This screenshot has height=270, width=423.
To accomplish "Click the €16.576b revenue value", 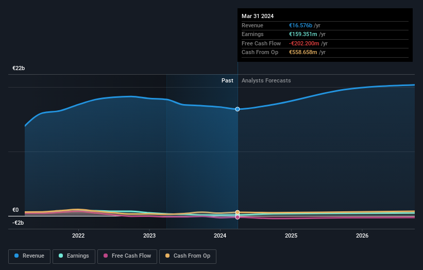I will (x=300, y=25).
